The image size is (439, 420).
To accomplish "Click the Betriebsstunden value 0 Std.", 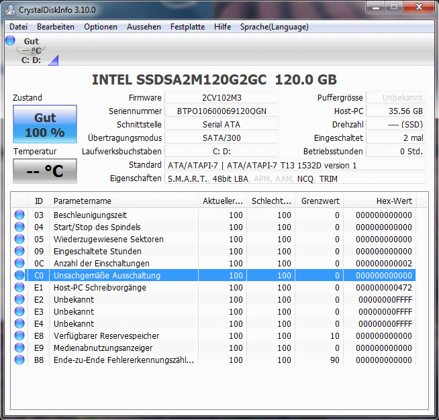I will coord(396,152).
